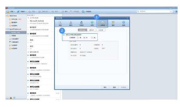The image size is (180, 107).
Task: Click the 取消 Cancel button
Action: pyautogui.click(x=114, y=87)
